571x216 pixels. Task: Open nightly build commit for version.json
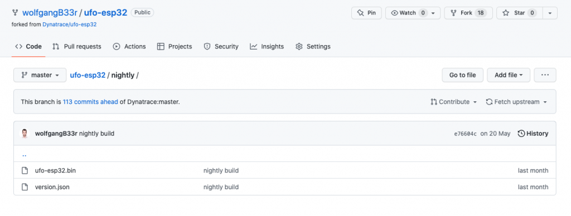(x=221, y=187)
